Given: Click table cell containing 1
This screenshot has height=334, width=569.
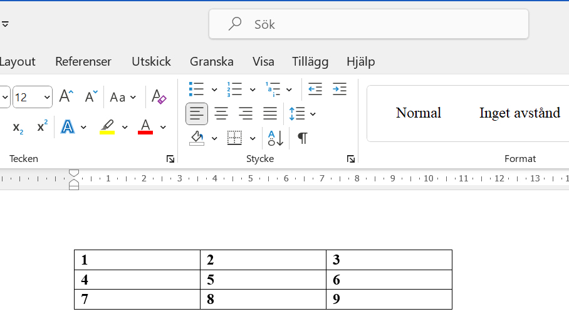Looking at the screenshot, I should click(x=137, y=260).
